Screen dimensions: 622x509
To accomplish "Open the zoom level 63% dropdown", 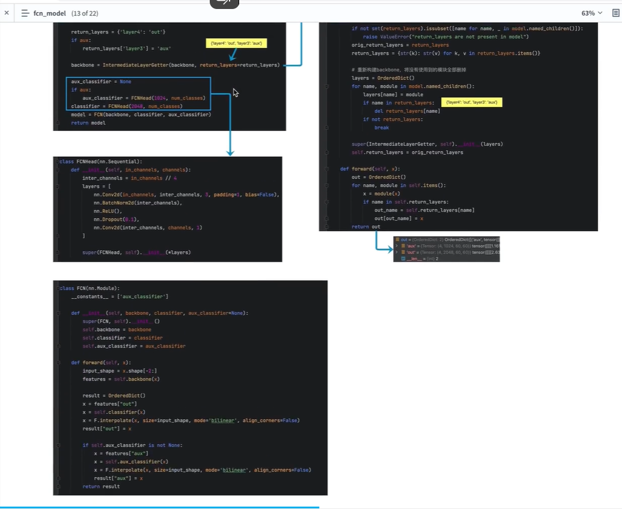I will pos(592,13).
